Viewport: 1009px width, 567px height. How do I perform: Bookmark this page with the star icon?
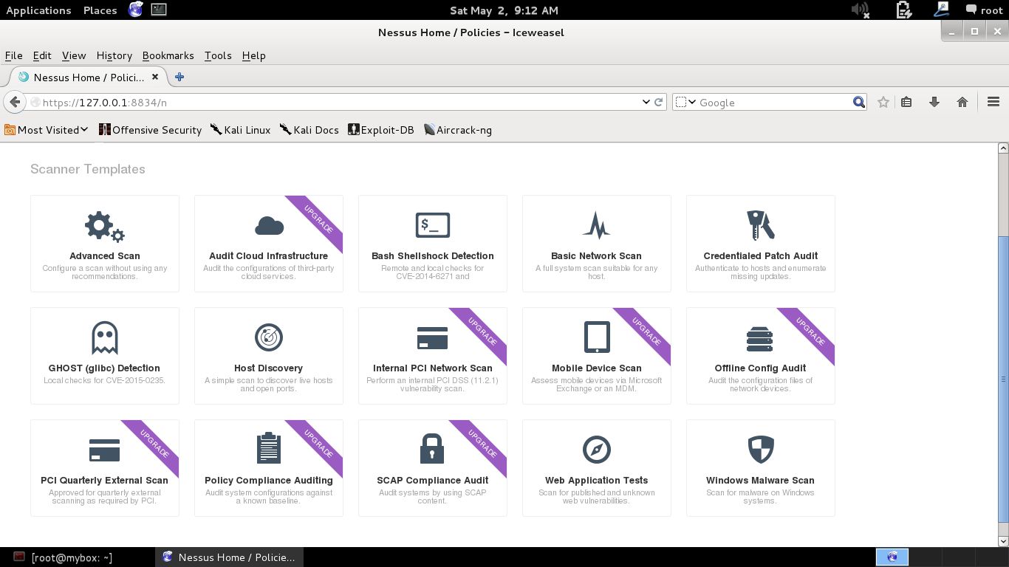(x=883, y=103)
